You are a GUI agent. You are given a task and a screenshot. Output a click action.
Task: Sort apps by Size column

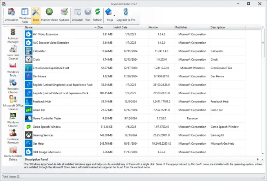[x=104, y=28]
